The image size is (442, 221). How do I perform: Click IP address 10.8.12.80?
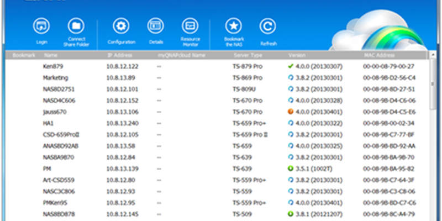pyautogui.click(x=120, y=180)
